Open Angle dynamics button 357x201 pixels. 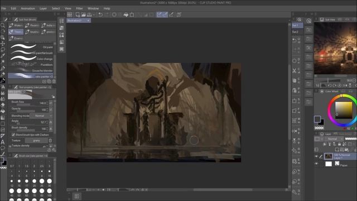pos(51,122)
